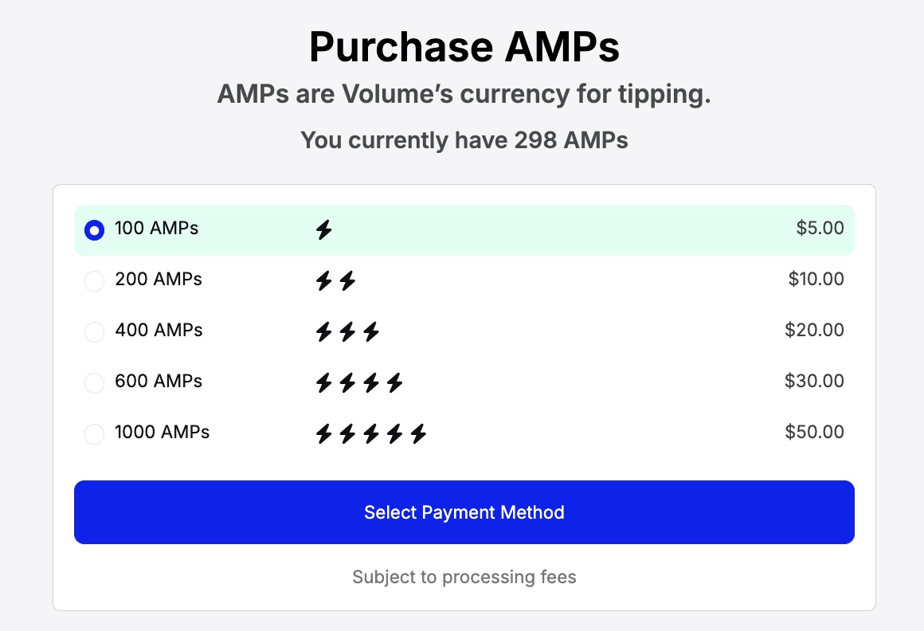924x631 pixels.
Task: Click the $50.00 price
Action: (x=814, y=432)
